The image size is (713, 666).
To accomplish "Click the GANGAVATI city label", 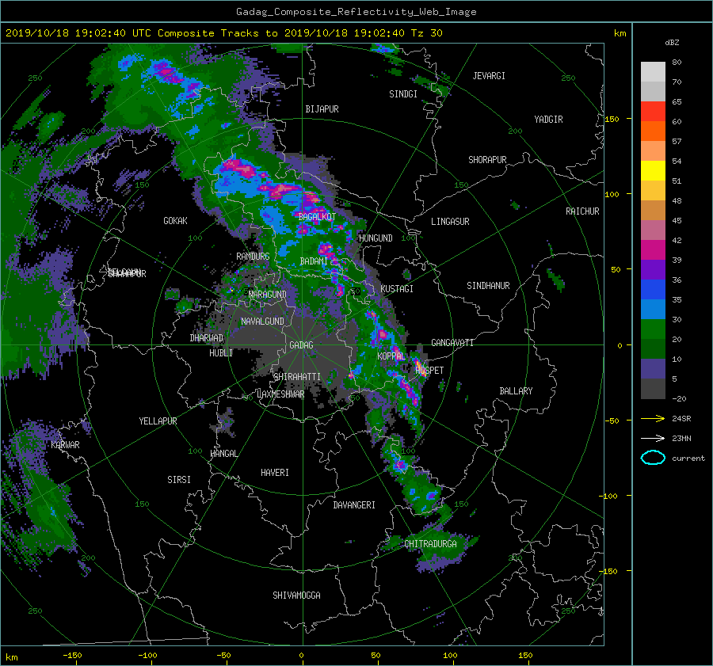I will 452,343.
